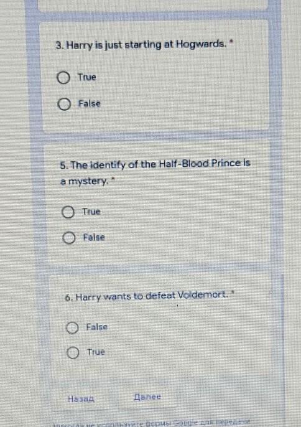Click the "True" label under question 6
Viewport: 301px width, 427px height.
96,352
